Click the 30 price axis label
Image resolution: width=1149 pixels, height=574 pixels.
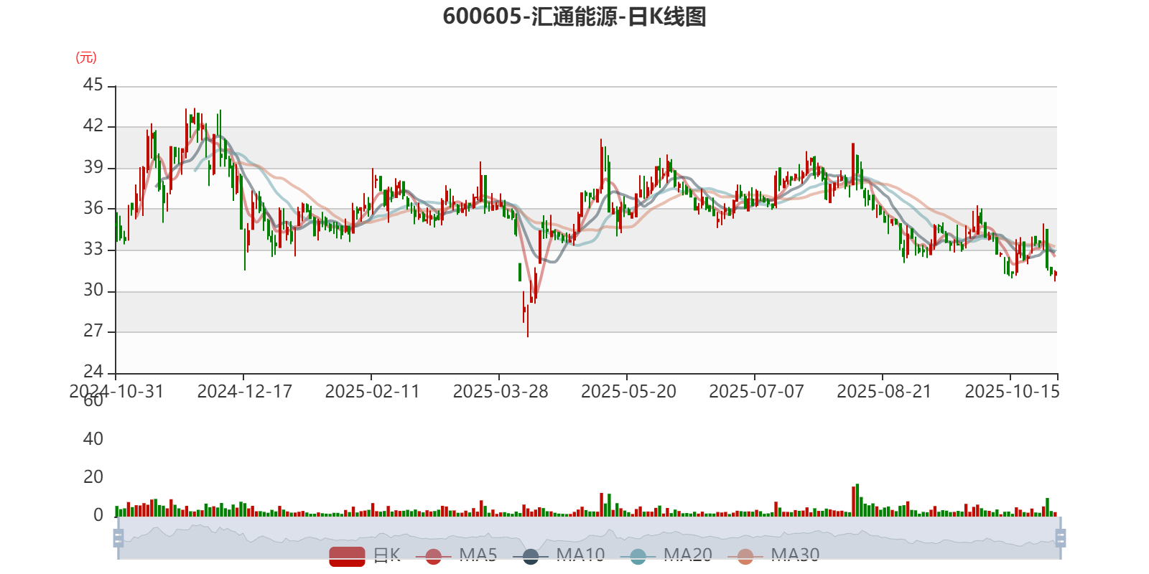[93, 290]
